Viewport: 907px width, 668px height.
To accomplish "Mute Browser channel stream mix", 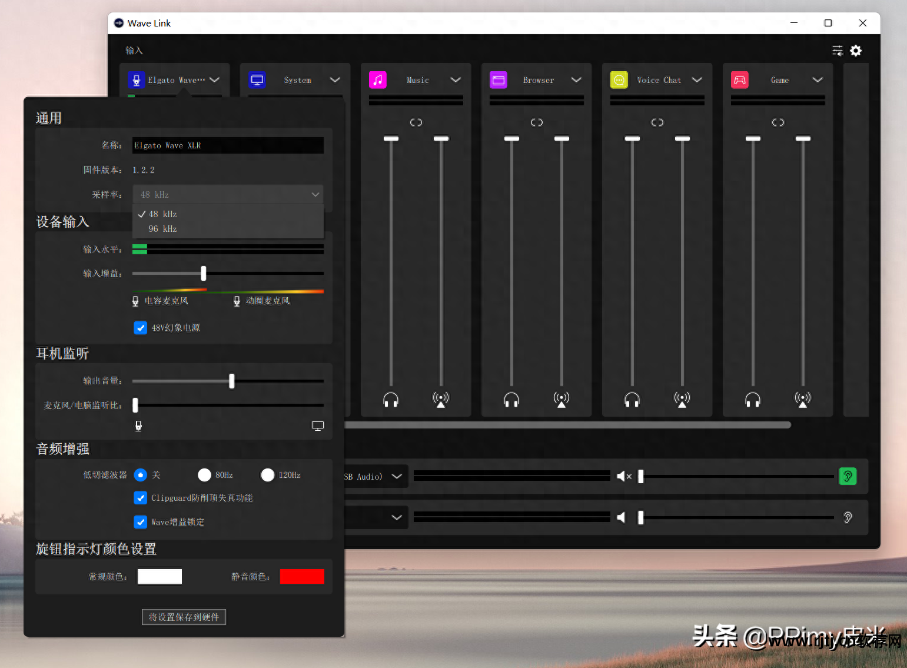I will pos(562,400).
